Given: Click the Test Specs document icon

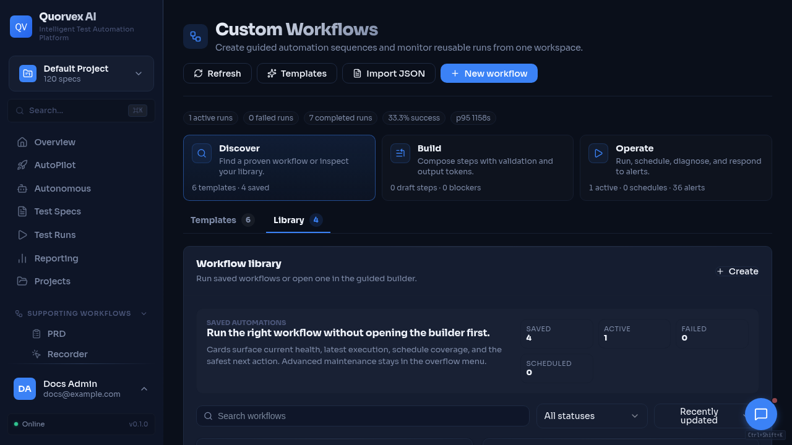Looking at the screenshot, I should (x=22, y=211).
